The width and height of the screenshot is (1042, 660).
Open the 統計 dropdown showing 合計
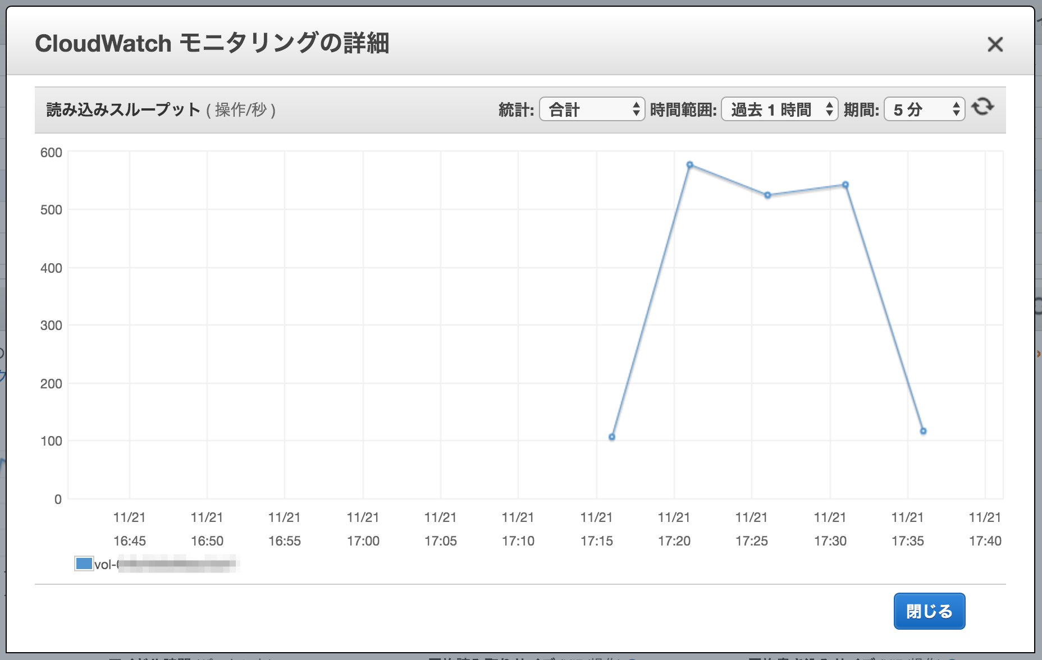coord(592,109)
